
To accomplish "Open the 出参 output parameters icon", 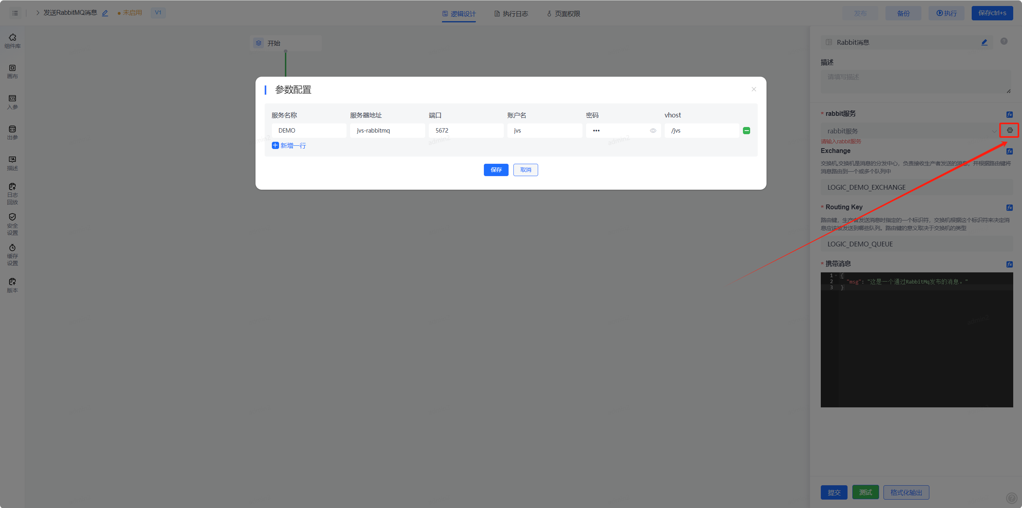I will pos(12,133).
